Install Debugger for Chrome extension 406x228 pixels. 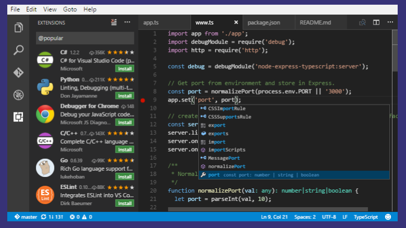(125, 122)
